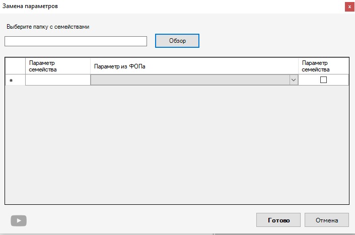Click the Параметр из ФОПа column header
Viewport: 355px width, 235px height.
(194, 66)
